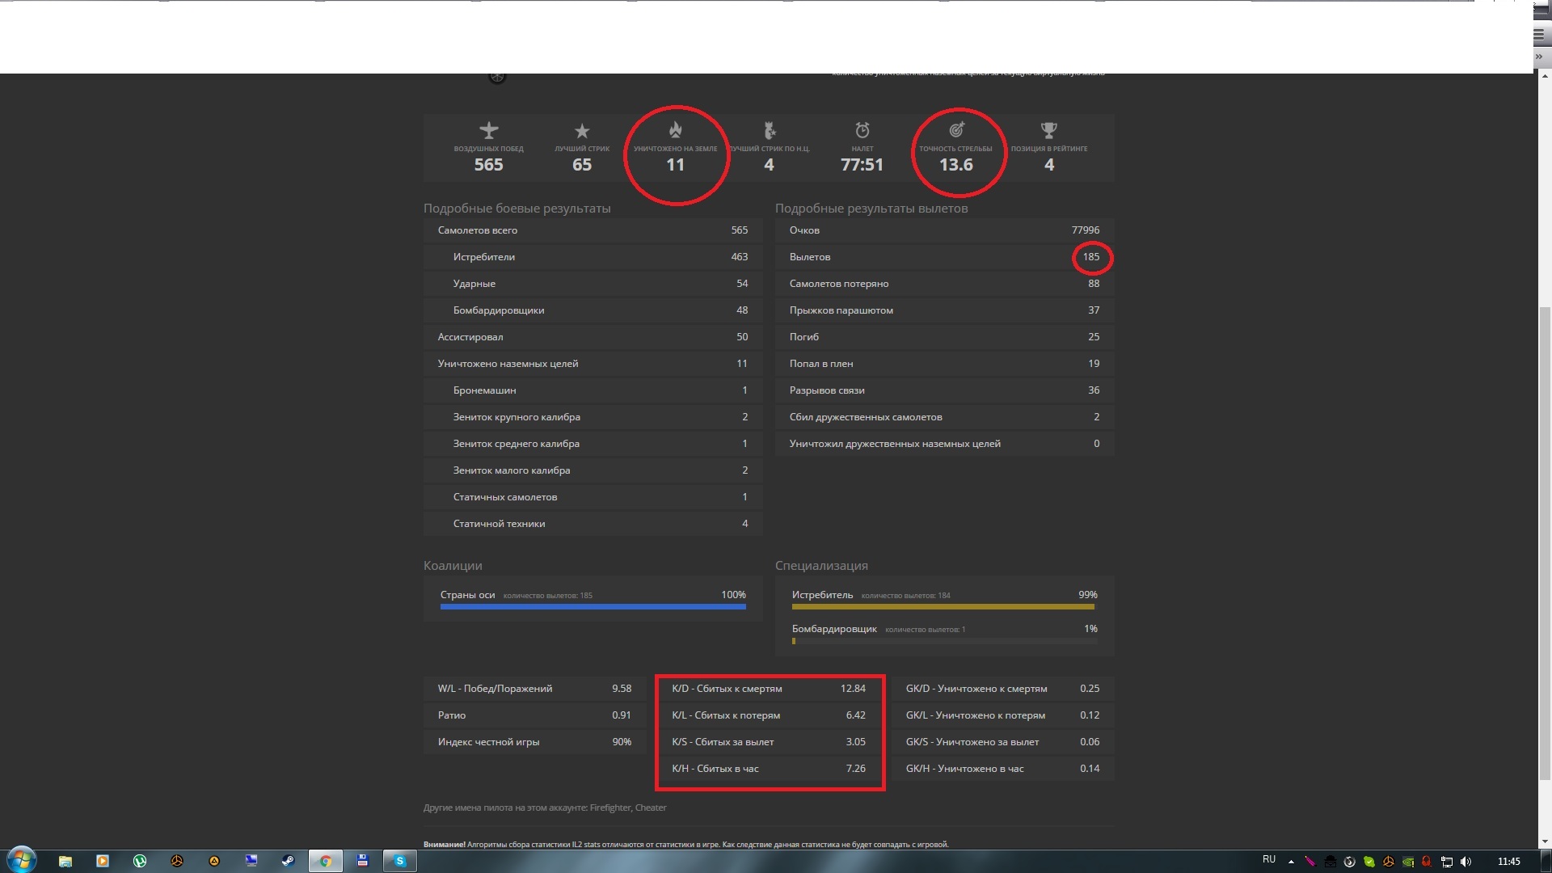Screen dimensions: 1552x873
Task: Launch uTorrent from the taskbar
Action: 139,861
